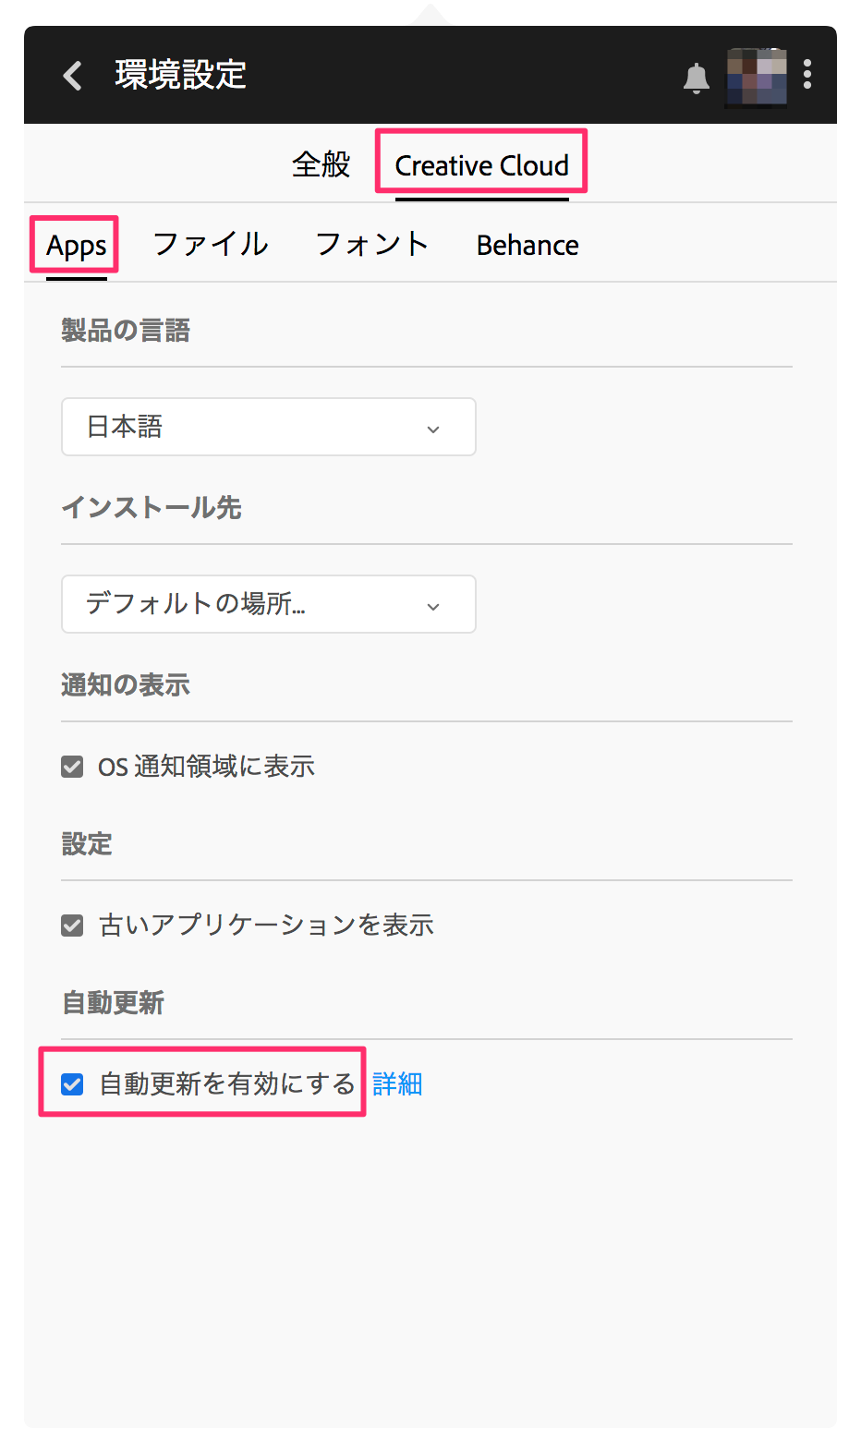Click the chevron in the 日本語 language dropdown

tap(433, 430)
